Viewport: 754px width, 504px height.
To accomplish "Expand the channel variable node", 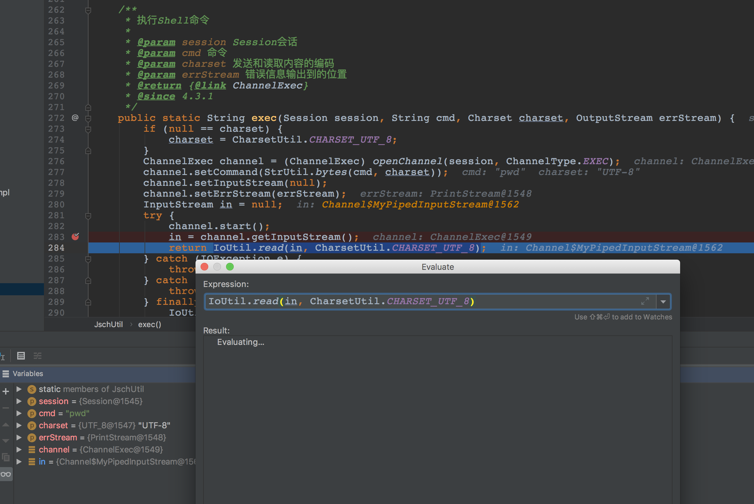I will tap(19, 449).
